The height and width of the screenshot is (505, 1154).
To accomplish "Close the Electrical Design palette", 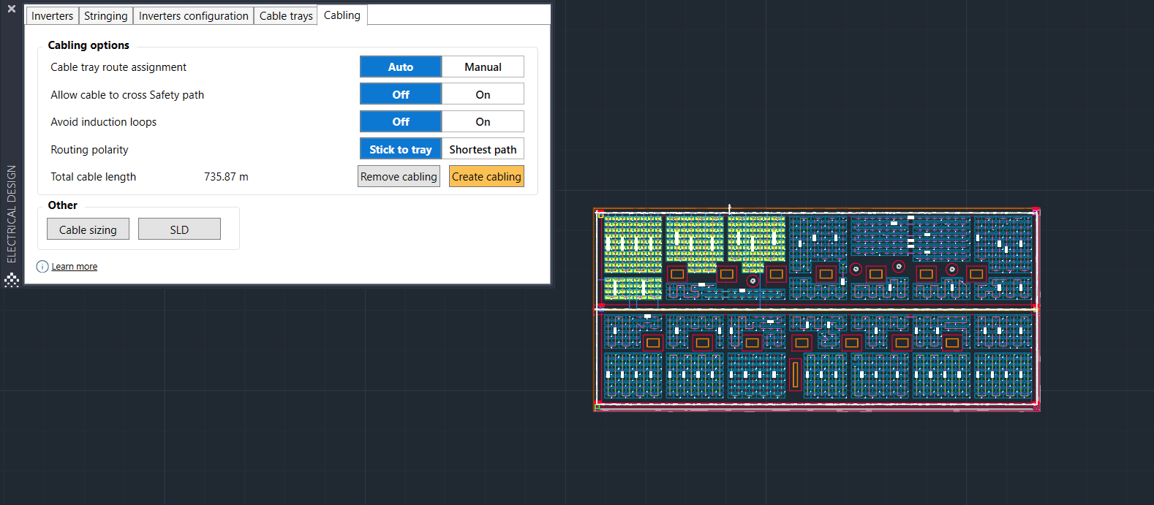I will (11, 9).
